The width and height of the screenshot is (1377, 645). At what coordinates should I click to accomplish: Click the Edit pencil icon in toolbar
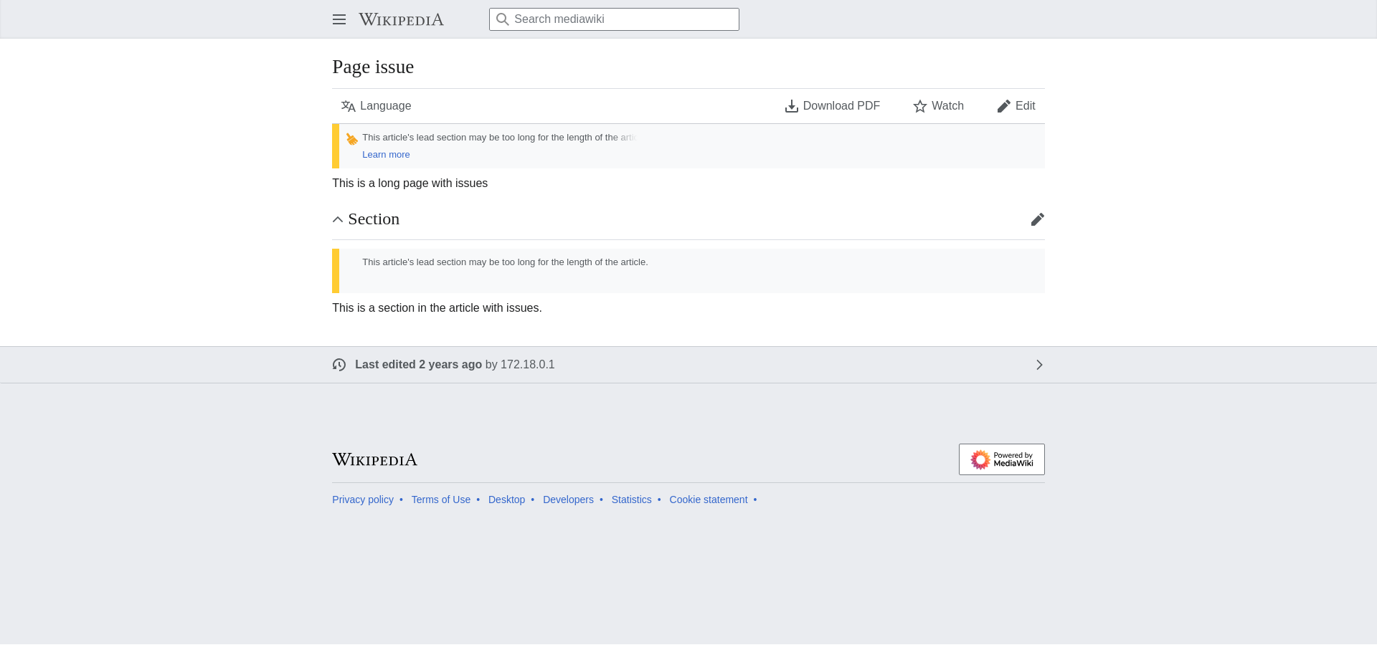tap(1004, 106)
